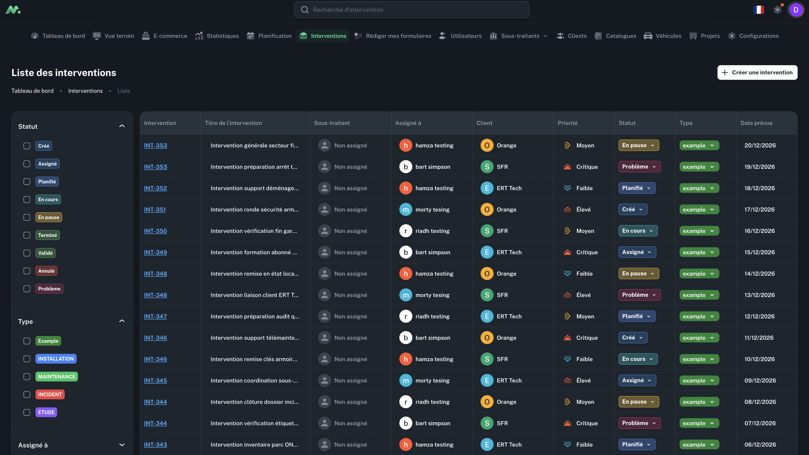The width and height of the screenshot is (809, 455).
Task: Open the Vue terrain tab
Action: 113,36
